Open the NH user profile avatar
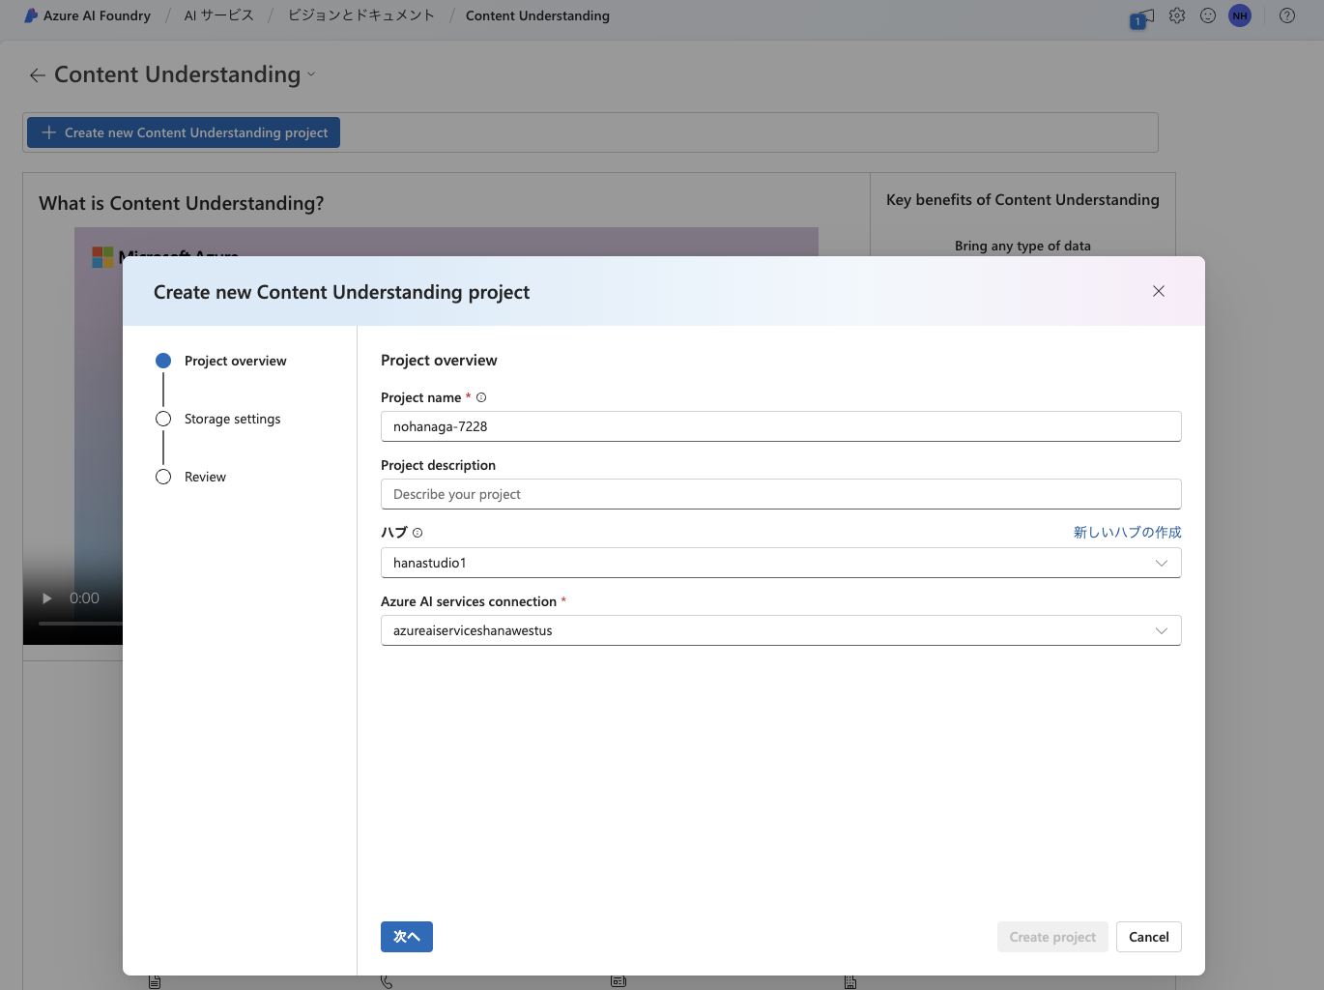Image resolution: width=1324 pixels, height=990 pixels. (x=1240, y=15)
